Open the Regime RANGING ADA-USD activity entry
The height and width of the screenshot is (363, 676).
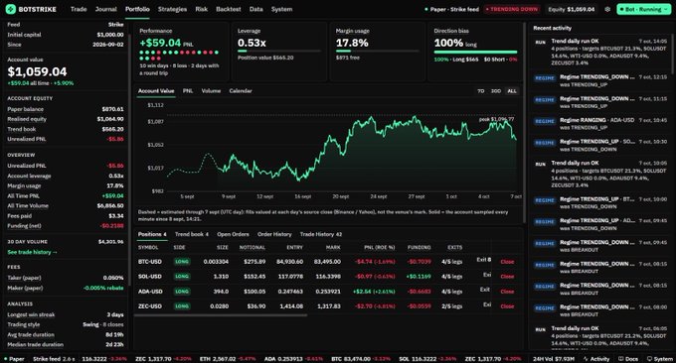(600, 123)
